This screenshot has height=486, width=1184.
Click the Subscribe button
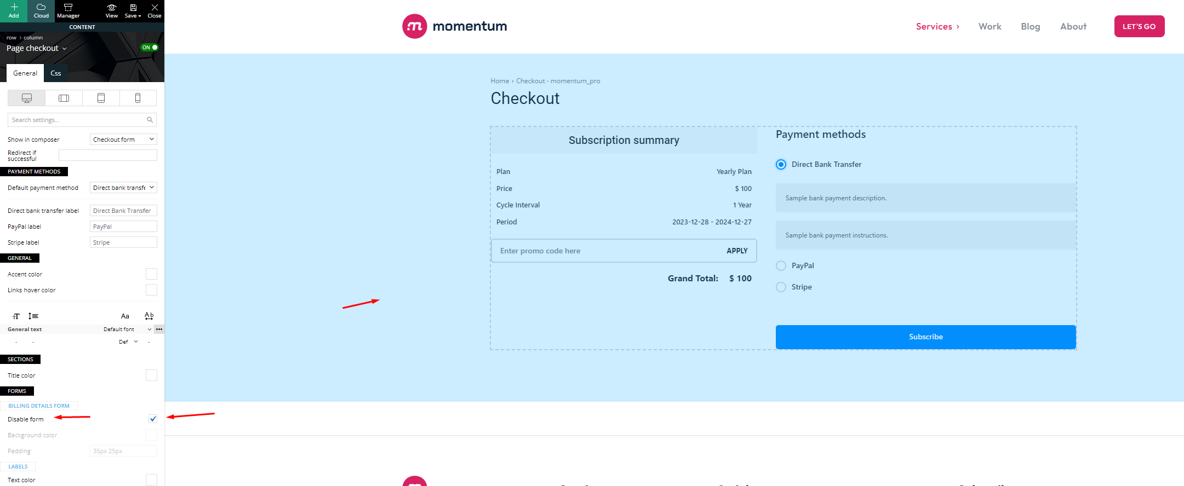[926, 337]
